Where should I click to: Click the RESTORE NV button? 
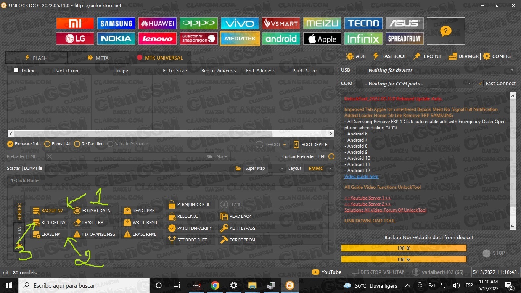49,222
